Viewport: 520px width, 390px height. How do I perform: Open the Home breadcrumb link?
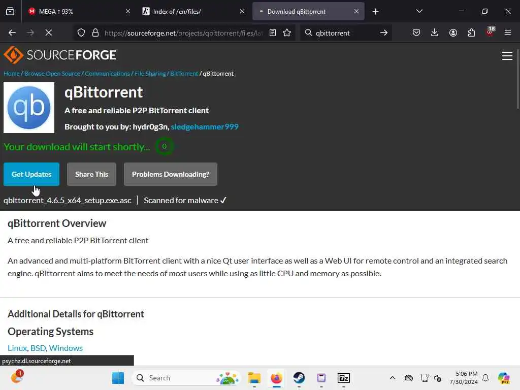[x=12, y=74]
